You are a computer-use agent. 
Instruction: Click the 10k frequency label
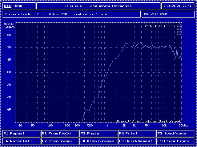[x=164, y=126]
